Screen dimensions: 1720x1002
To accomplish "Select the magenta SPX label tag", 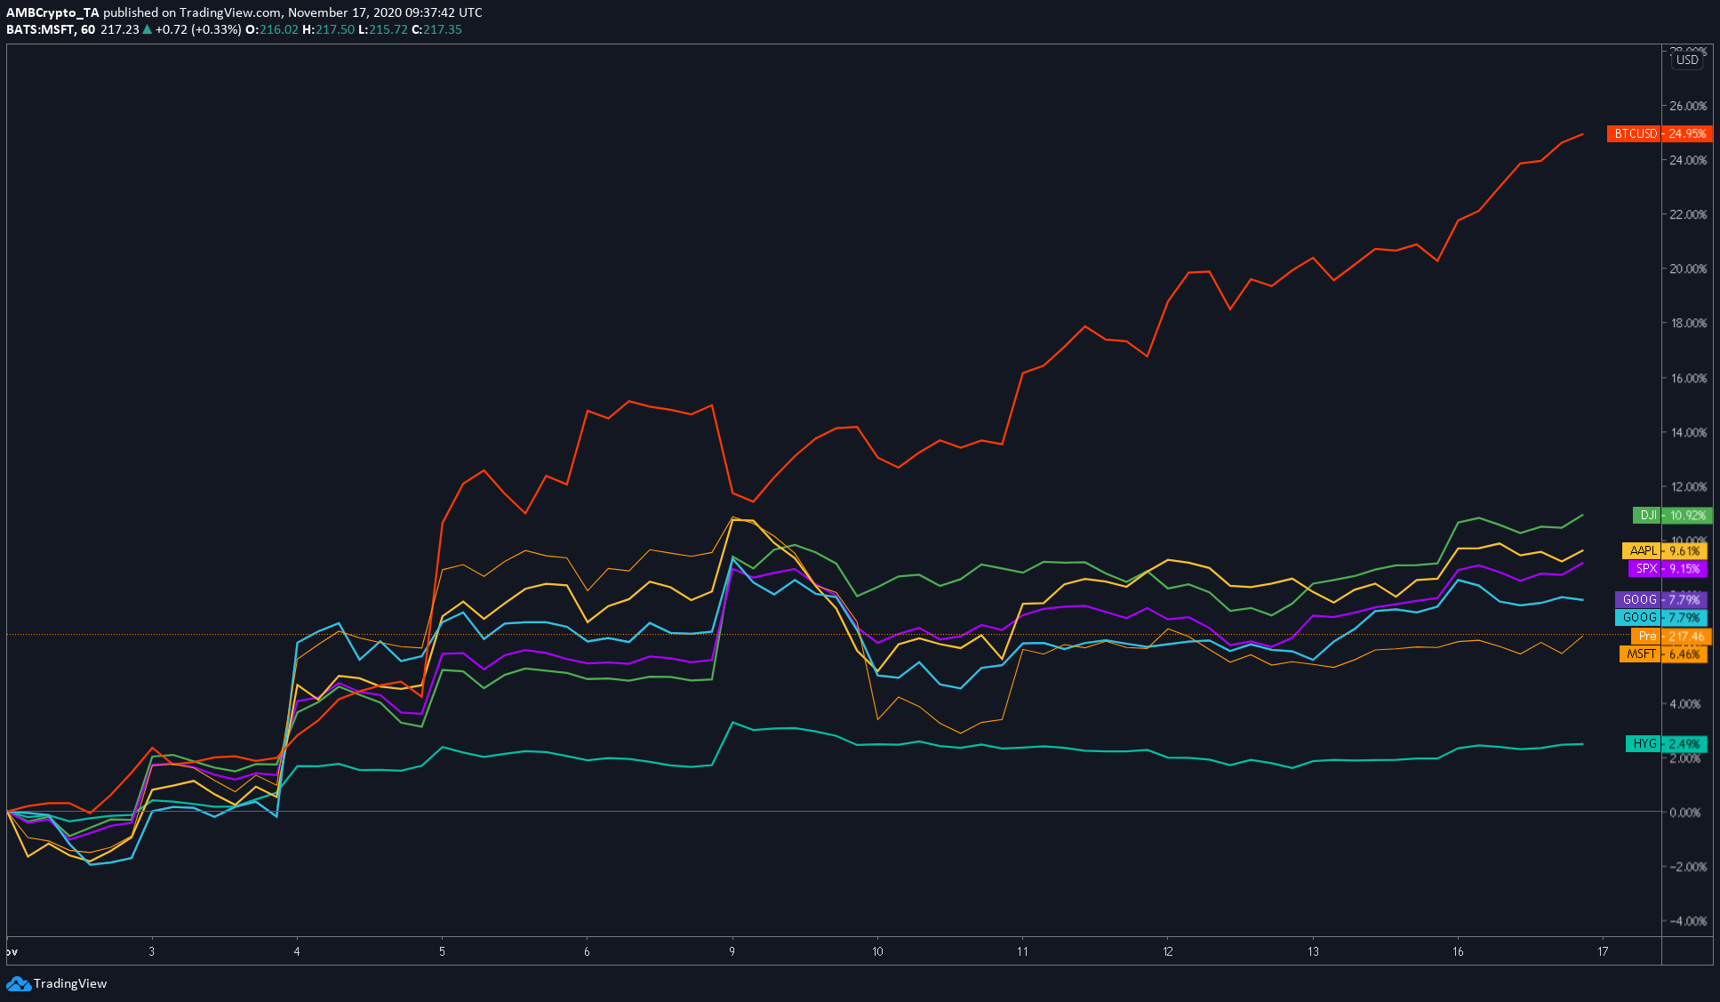I will pyautogui.click(x=1645, y=569).
